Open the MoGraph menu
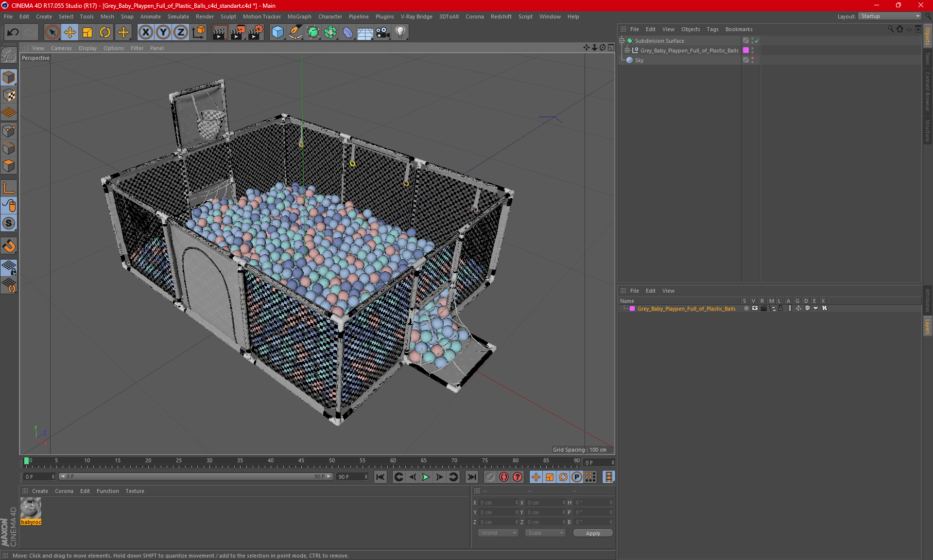933x560 pixels. pos(299,17)
